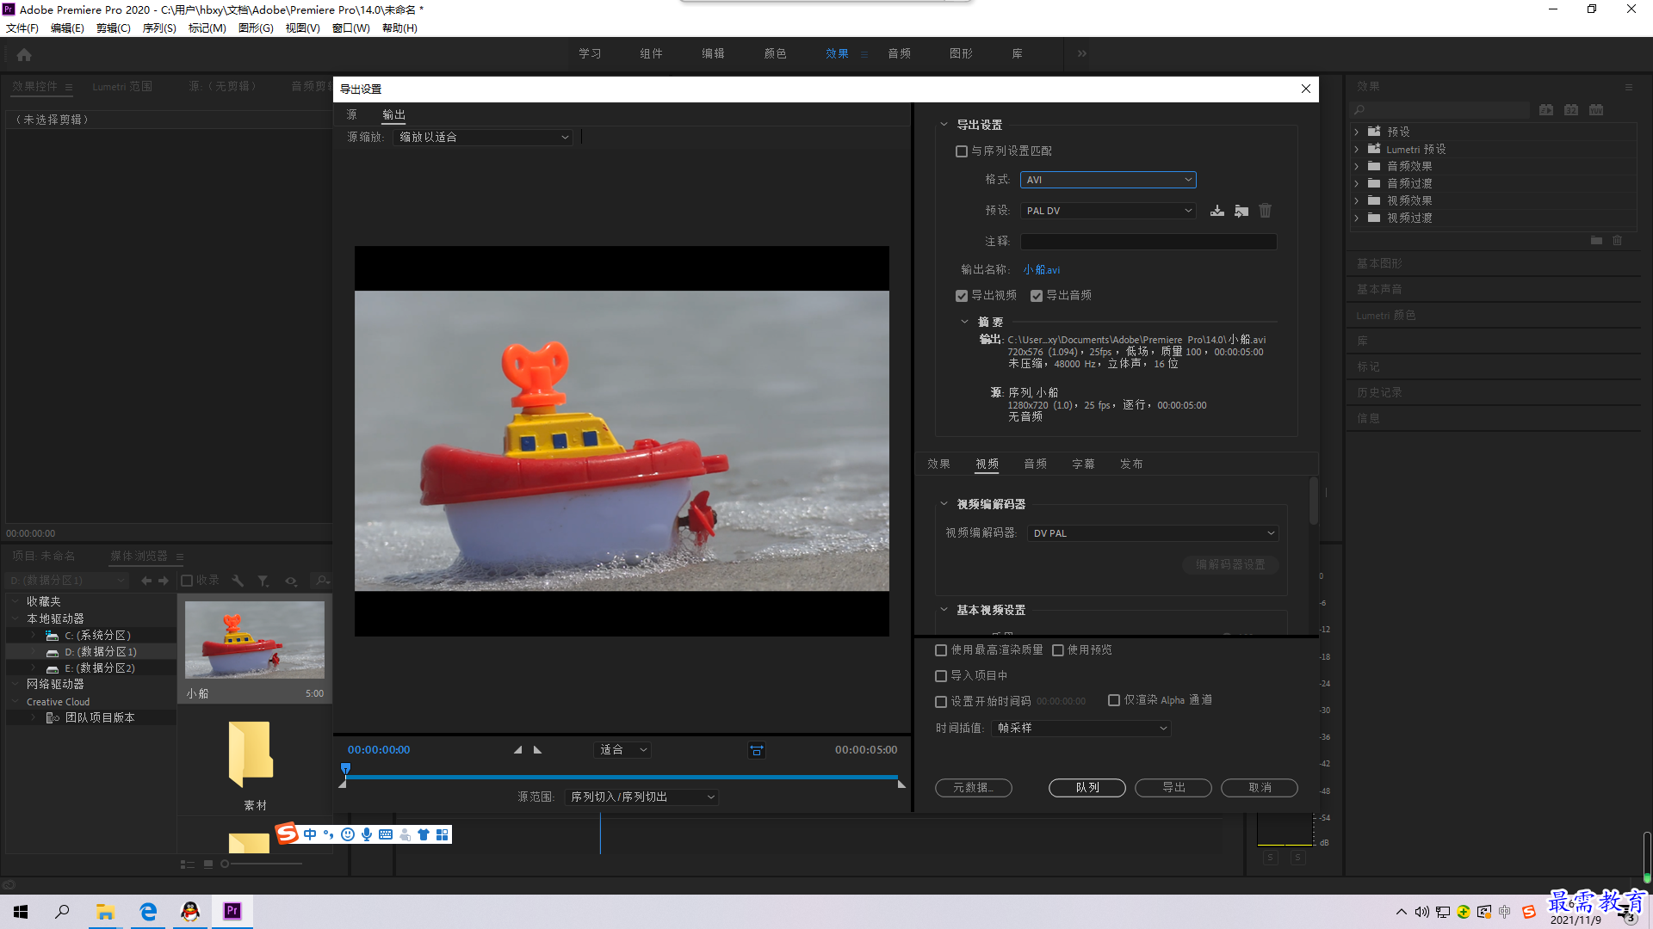The height and width of the screenshot is (929, 1653).
Task: Click the back arrow in Media Browser
Action: click(146, 581)
